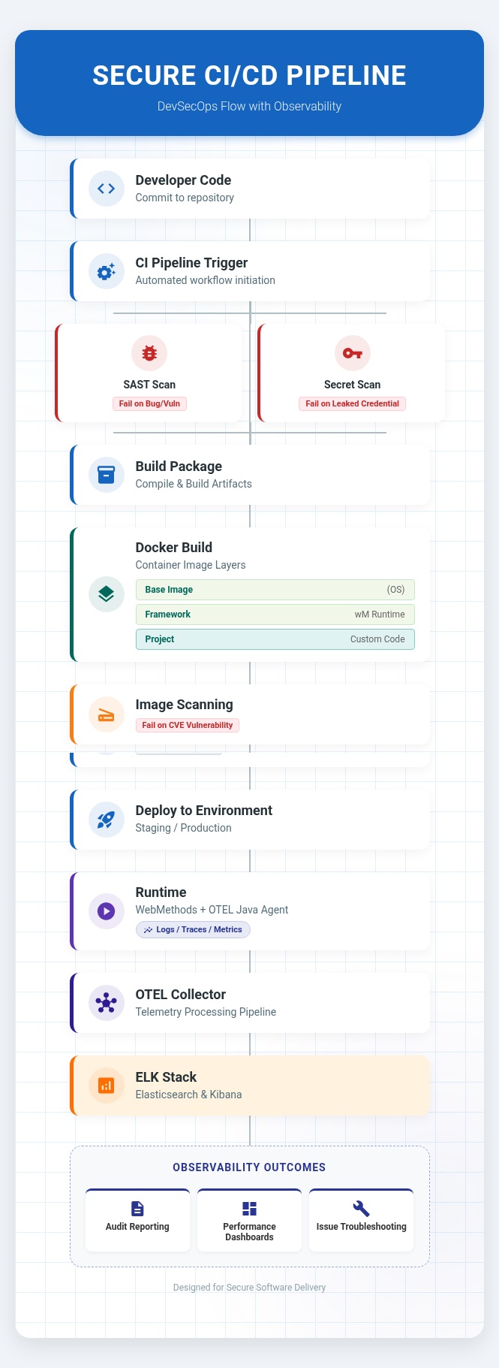Click the DevSecOps Flow with Observability subtitle

pos(249,107)
